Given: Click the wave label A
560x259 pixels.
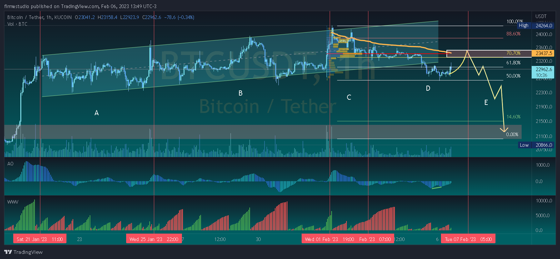Looking at the screenshot, I should click(x=96, y=113).
